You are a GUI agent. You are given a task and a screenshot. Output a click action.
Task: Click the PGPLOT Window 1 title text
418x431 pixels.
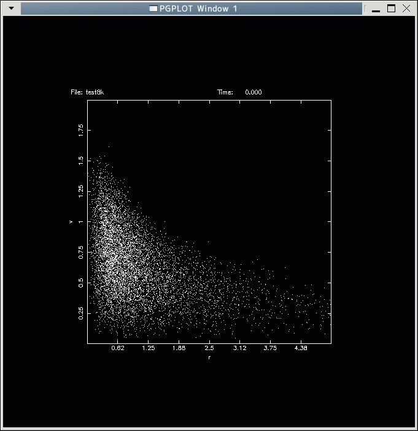pyautogui.click(x=198, y=9)
